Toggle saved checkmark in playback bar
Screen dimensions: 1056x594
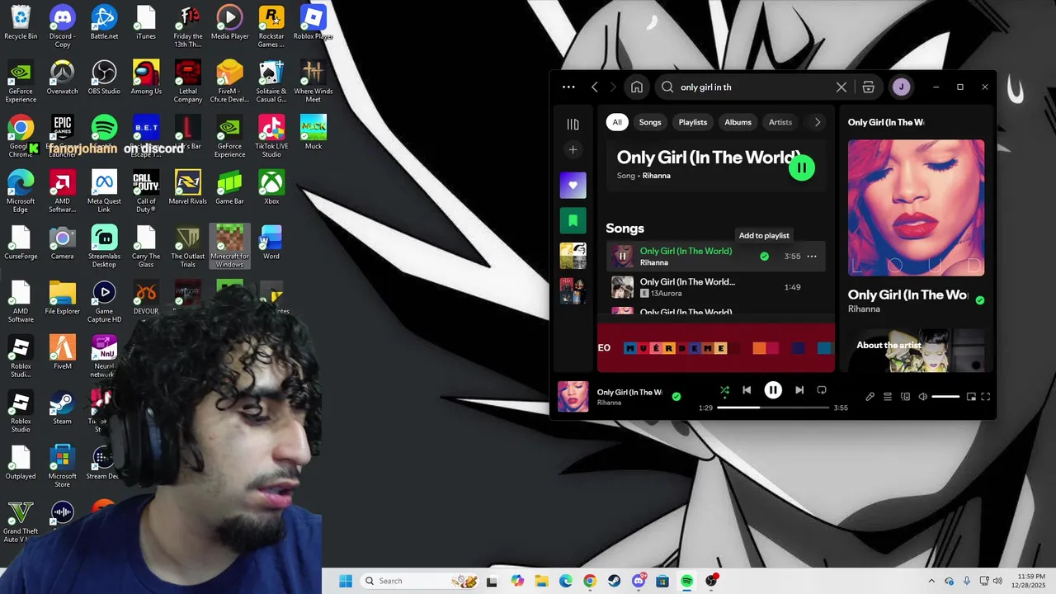[x=676, y=397]
